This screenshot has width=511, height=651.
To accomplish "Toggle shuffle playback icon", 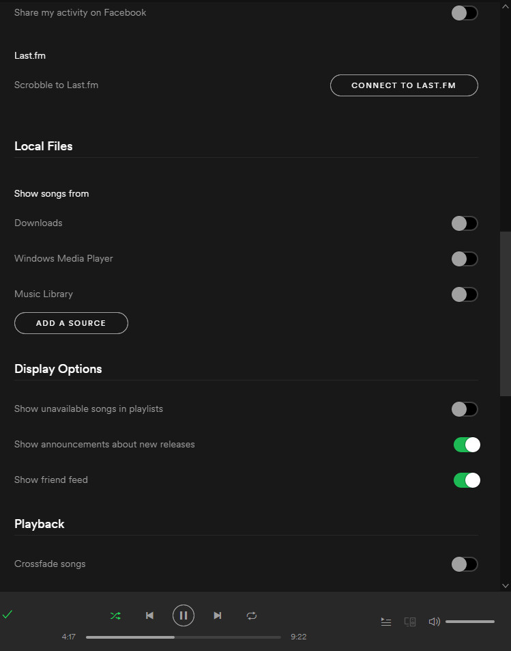I will point(115,615).
